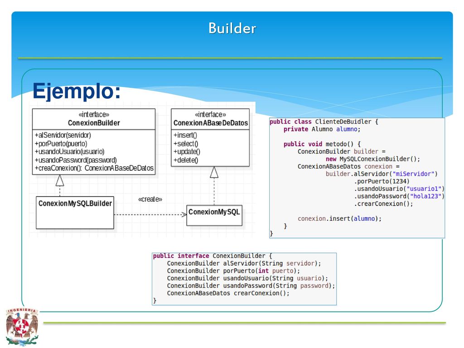Click the «interface» stereotype above ConexionABaseDeDatos

210,115
